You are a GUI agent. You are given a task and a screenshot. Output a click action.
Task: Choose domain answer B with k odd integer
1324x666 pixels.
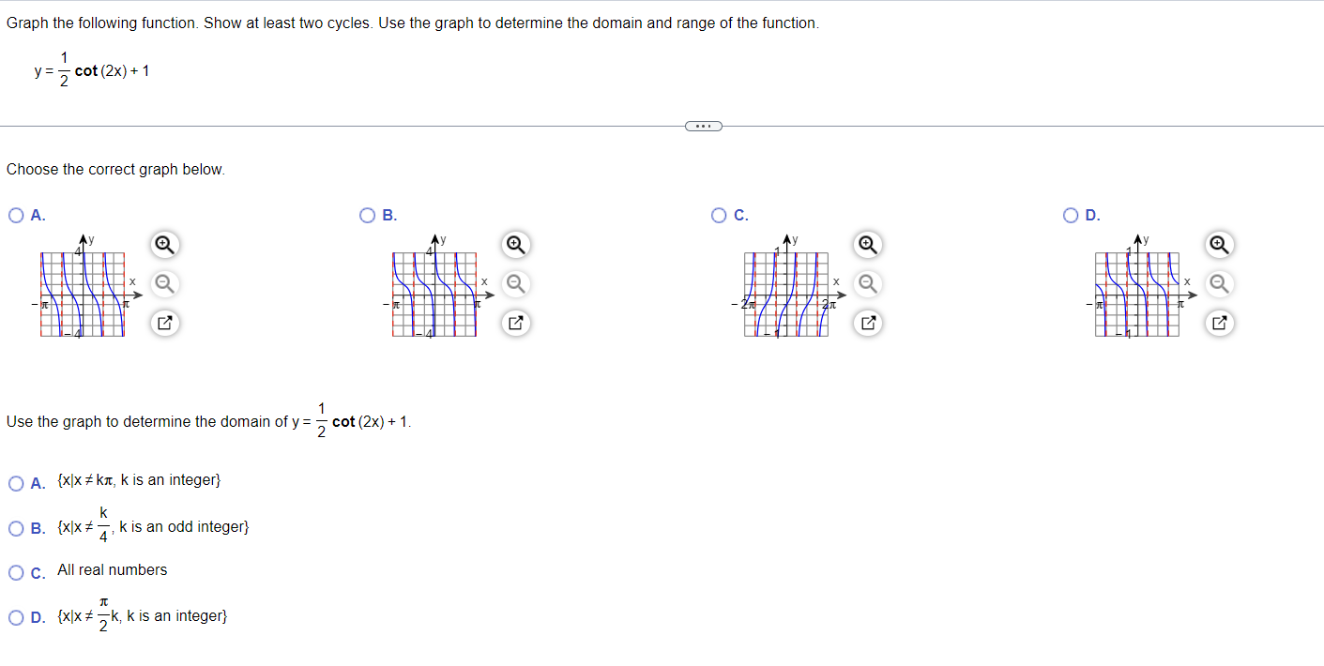click(17, 528)
